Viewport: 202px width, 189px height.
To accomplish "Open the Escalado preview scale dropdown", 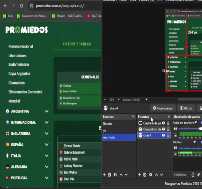I will point(146,99).
